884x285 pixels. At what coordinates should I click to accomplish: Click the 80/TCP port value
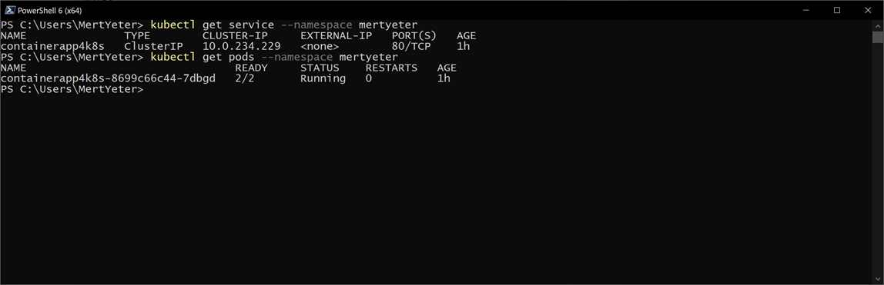click(x=411, y=46)
